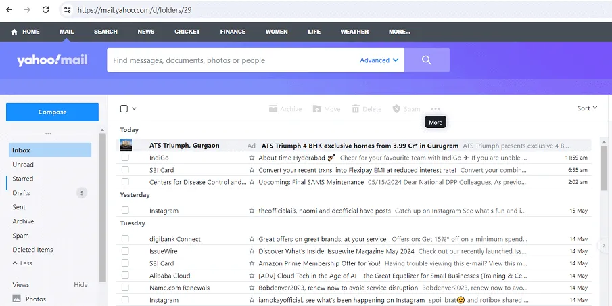Click the three-dots More actions icon
The image size is (612, 306).
(x=436, y=108)
